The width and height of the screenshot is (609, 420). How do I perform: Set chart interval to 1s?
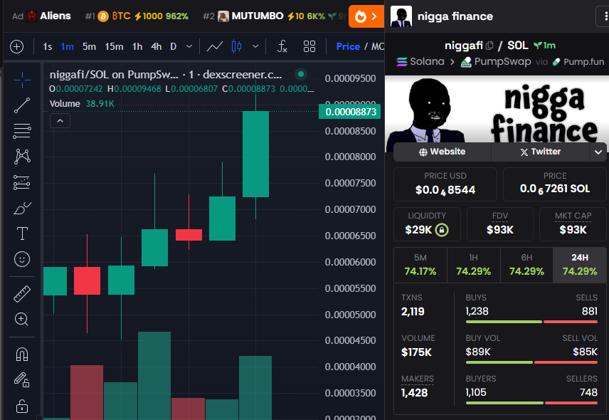pyautogui.click(x=48, y=46)
